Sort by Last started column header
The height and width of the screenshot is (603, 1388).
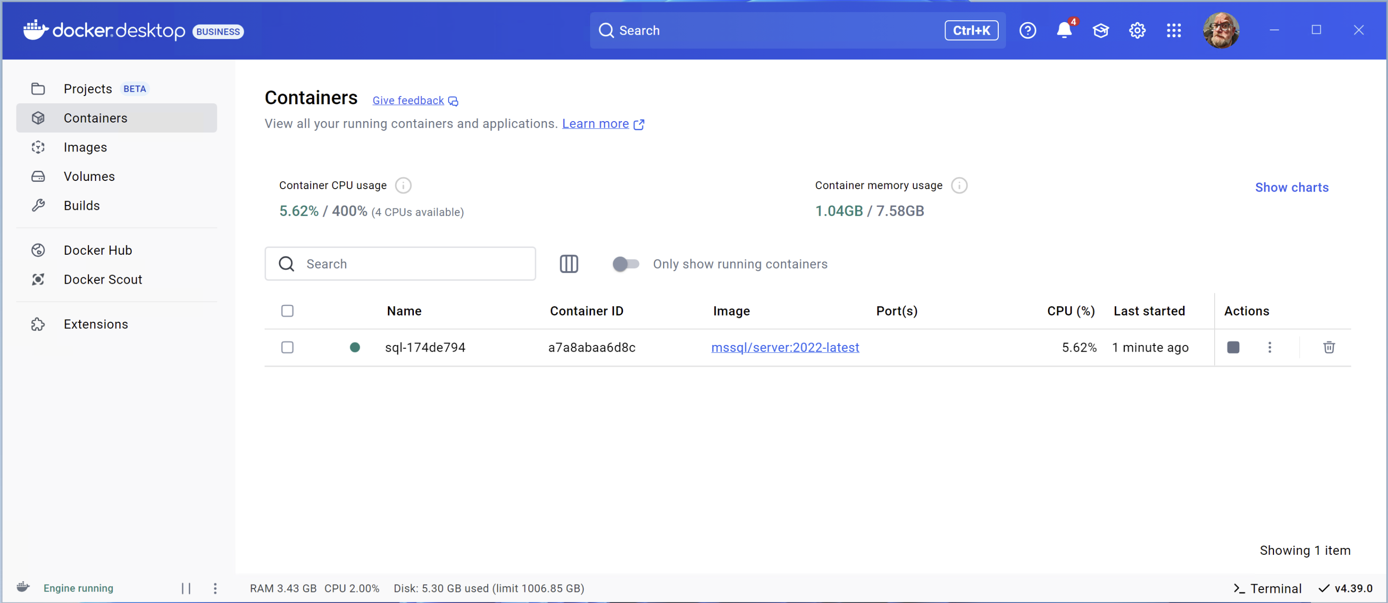point(1149,311)
